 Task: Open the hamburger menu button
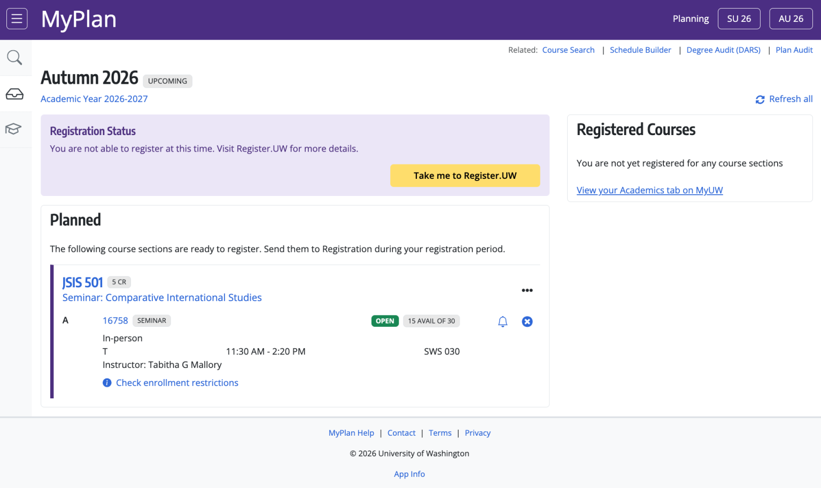pyautogui.click(x=17, y=19)
